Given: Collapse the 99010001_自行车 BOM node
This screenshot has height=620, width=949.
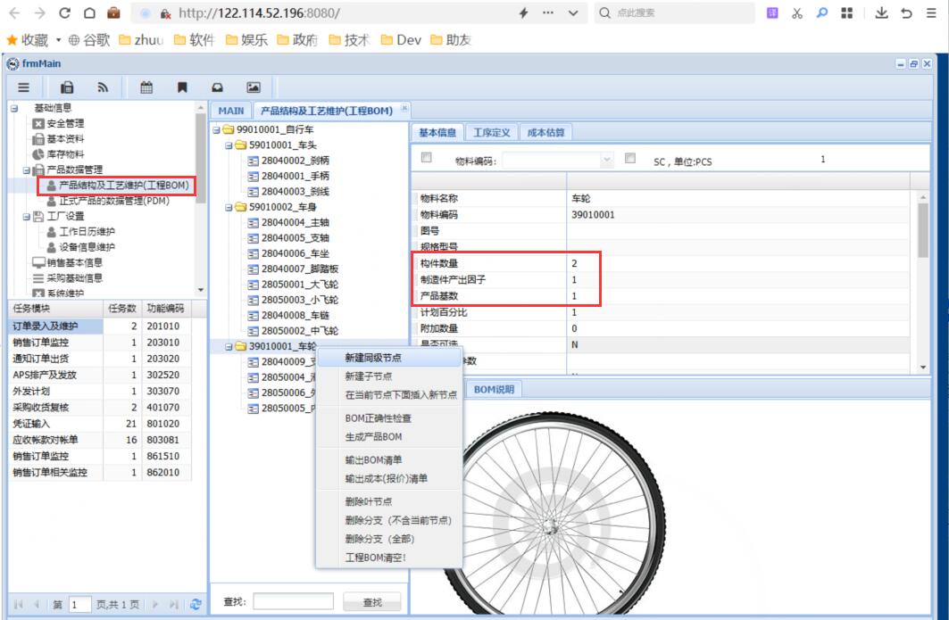Looking at the screenshot, I should pyautogui.click(x=216, y=129).
